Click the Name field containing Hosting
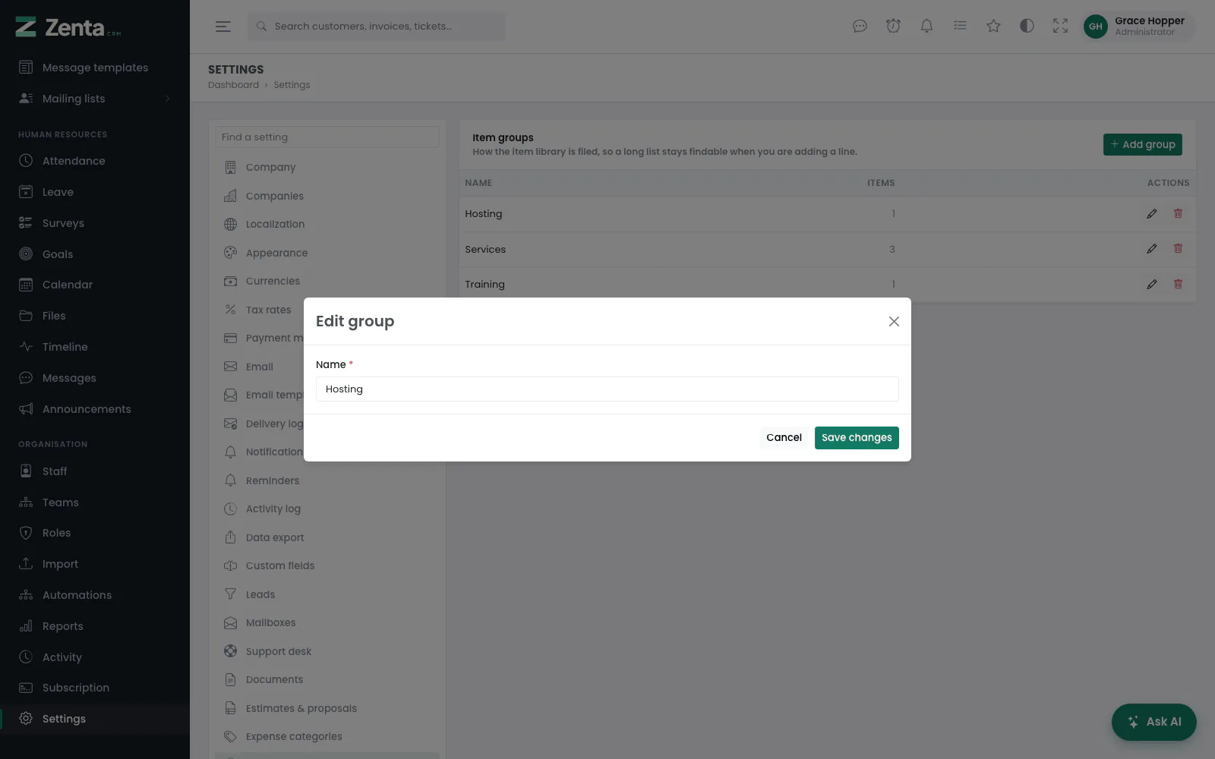This screenshot has height=759, width=1215. [x=607, y=389]
